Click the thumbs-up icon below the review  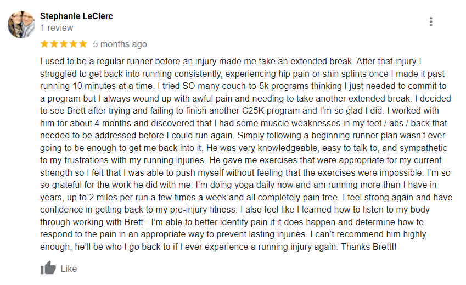pyautogui.click(x=48, y=268)
